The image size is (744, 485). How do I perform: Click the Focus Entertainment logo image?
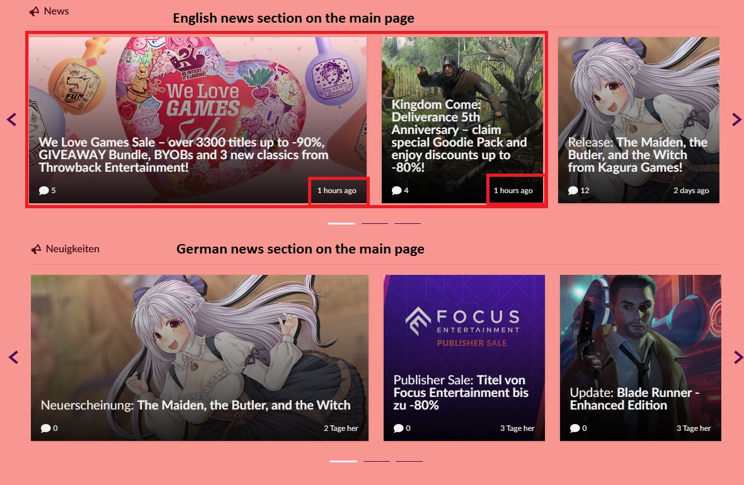(x=462, y=322)
